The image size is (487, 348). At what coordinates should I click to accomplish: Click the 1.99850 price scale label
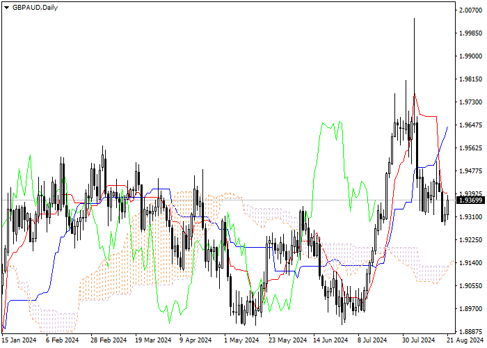tap(471, 33)
